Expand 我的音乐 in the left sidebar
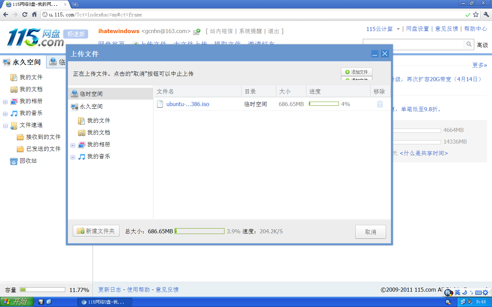The image size is (492, 307). point(5,114)
